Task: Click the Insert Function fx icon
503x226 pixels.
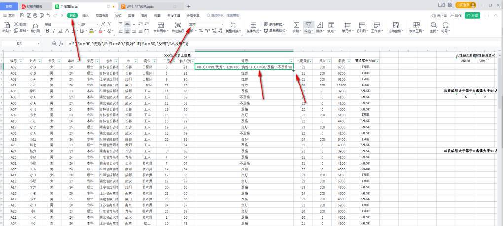Action: coord(61,43)
